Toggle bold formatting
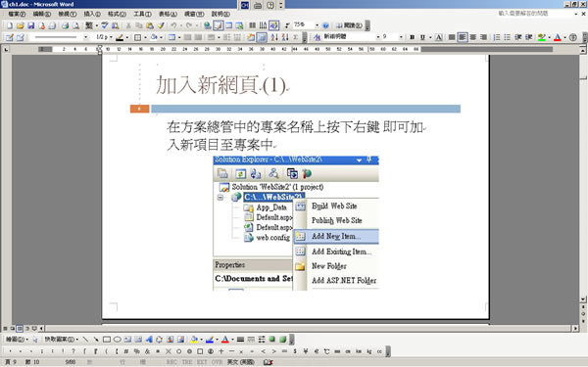The width and height of the screenshot is (588, 367). pos(413,37)
